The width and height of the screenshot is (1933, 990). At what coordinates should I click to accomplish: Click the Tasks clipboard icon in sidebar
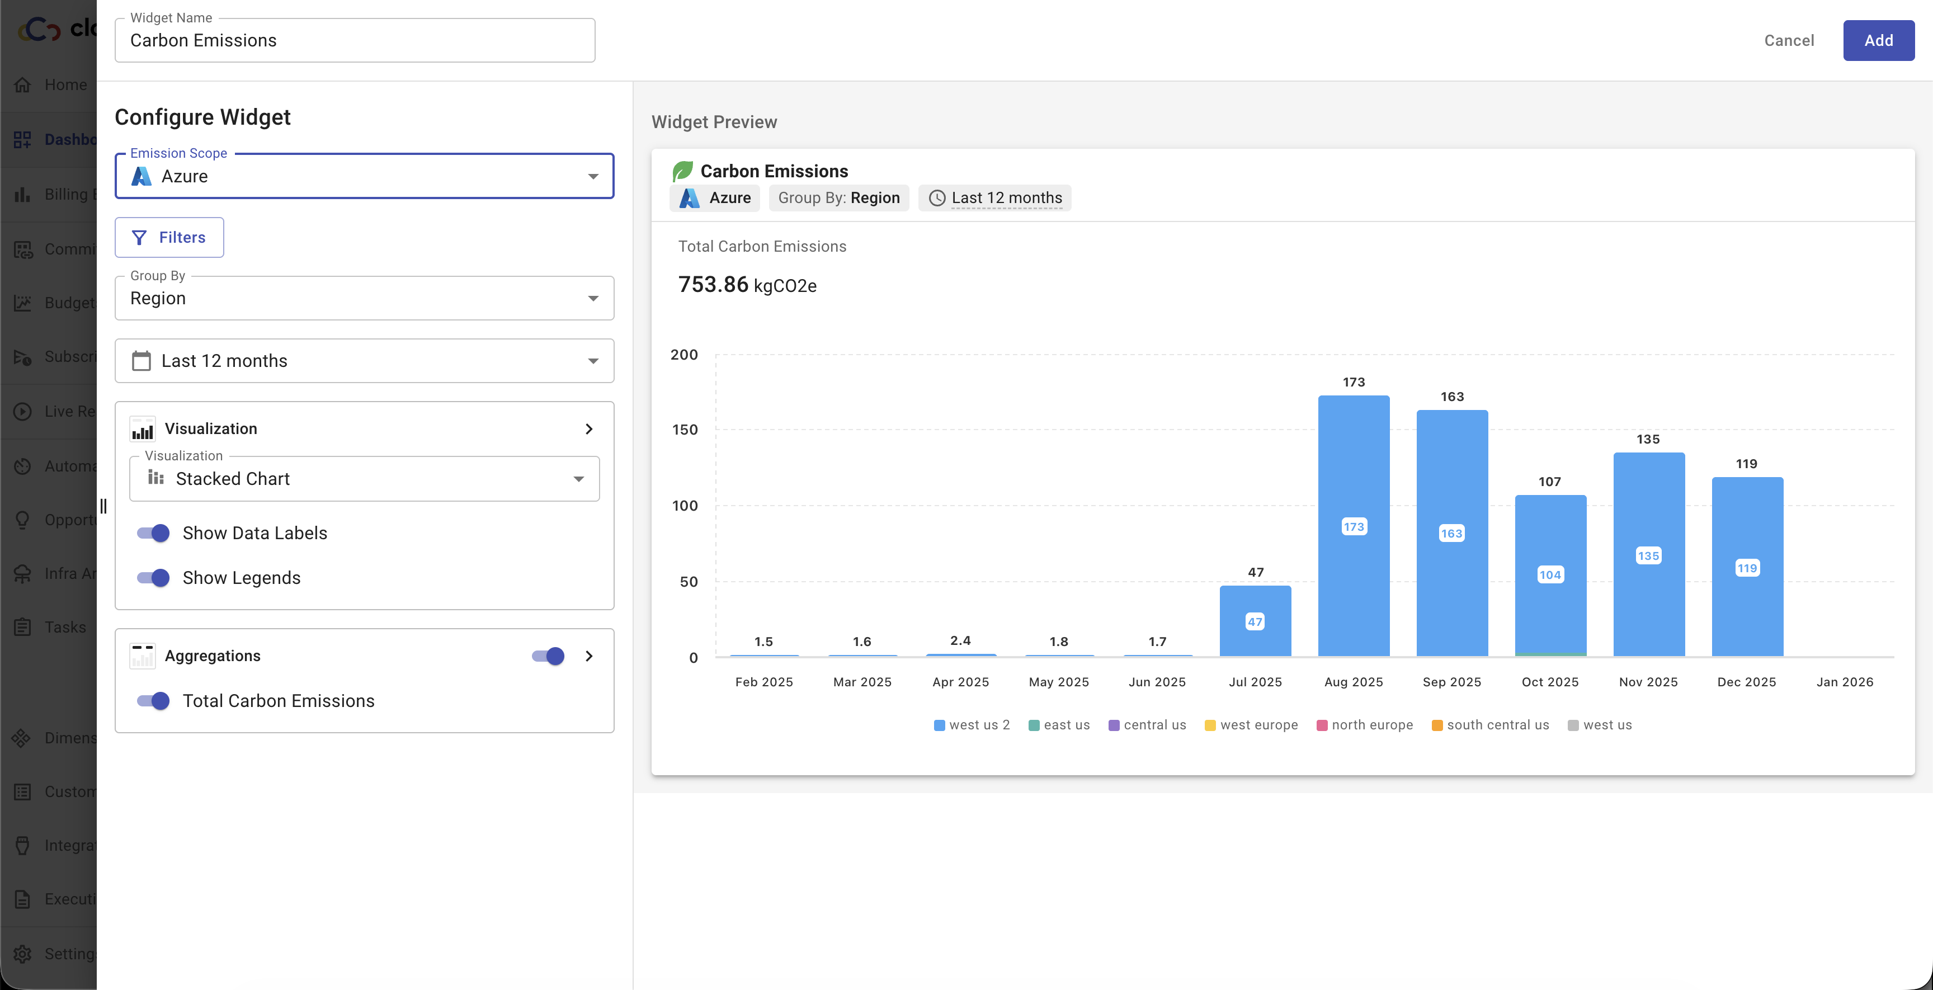coord(22,627)
